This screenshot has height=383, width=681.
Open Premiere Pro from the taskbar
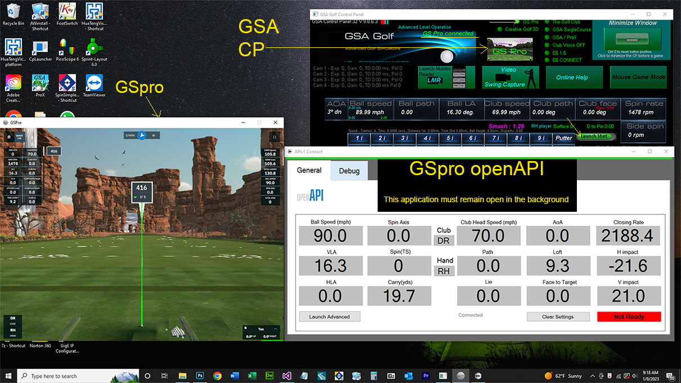point(426,376)
